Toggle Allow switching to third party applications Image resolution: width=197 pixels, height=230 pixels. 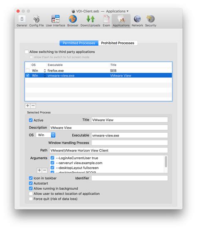(27, 52)
